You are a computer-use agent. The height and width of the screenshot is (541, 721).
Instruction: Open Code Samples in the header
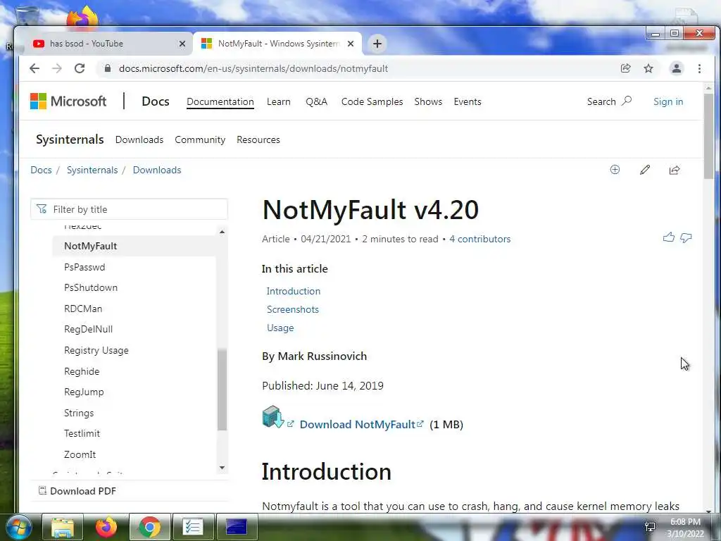[372, 101]
